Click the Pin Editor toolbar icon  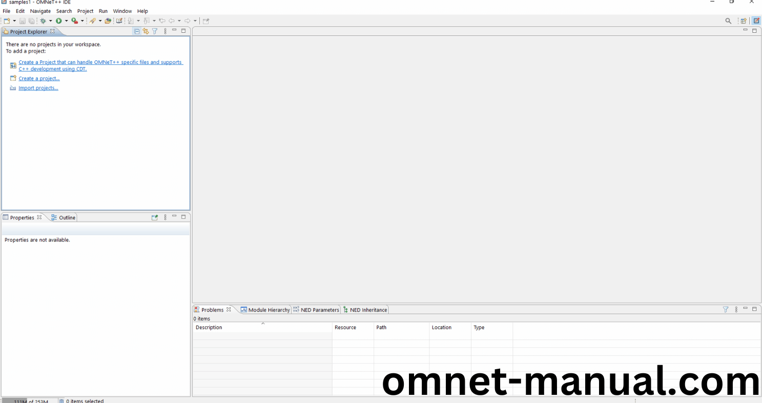[x=206, y=21]
